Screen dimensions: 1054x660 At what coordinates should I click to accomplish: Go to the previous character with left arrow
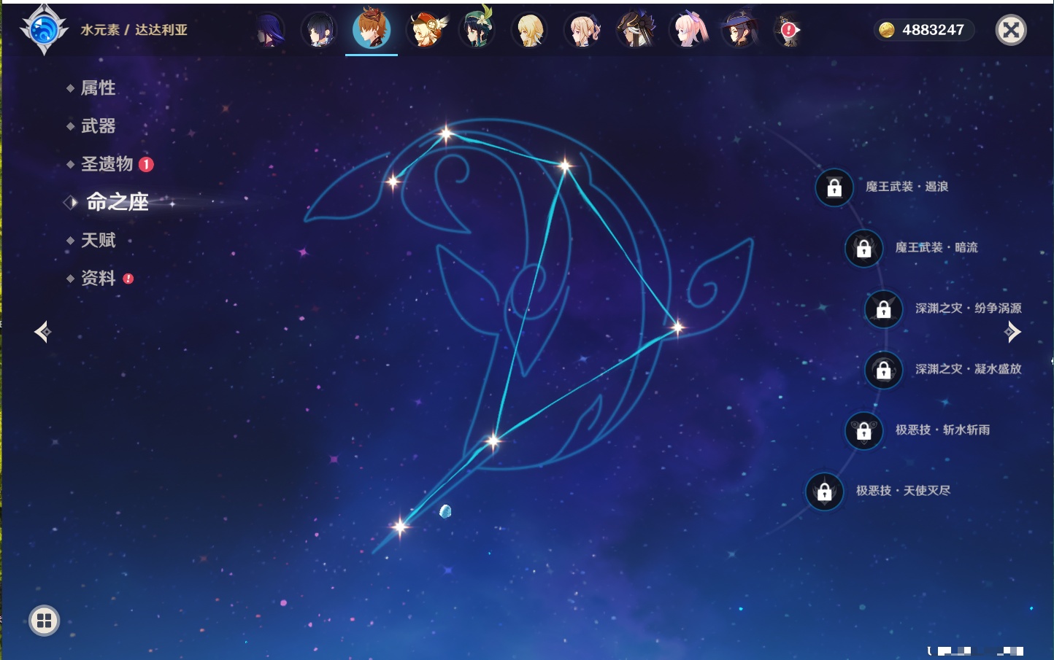click(x=43, y=332)
